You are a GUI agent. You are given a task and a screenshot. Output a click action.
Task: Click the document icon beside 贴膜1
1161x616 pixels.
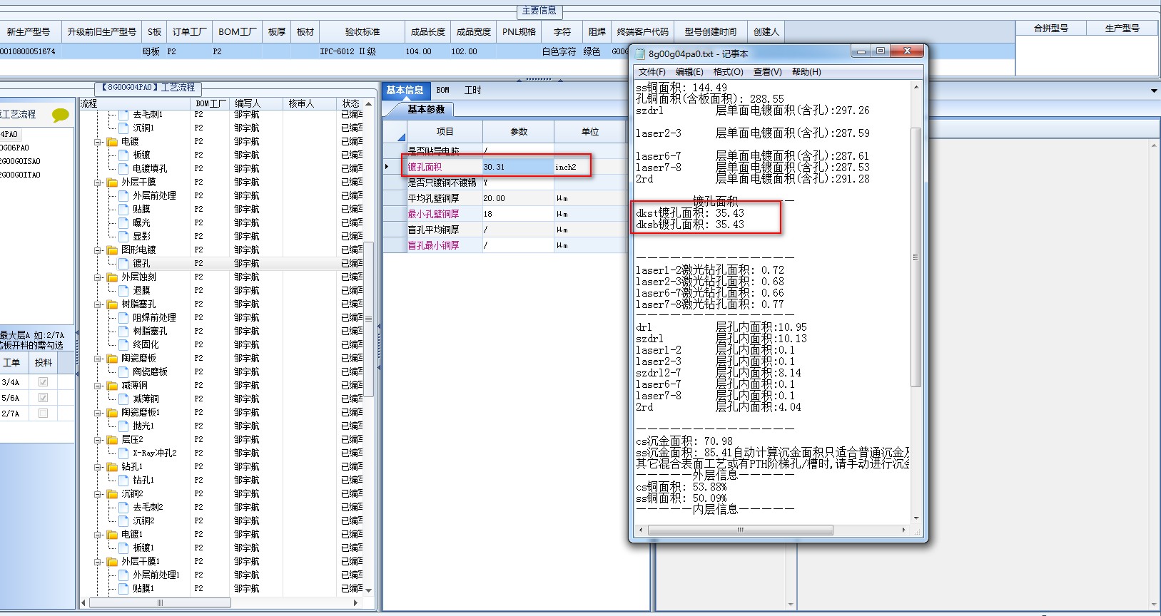coord(123,589)
